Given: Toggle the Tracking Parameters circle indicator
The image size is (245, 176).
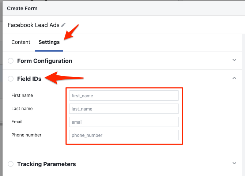Looking at the screenshot, I should pos(11,164).
